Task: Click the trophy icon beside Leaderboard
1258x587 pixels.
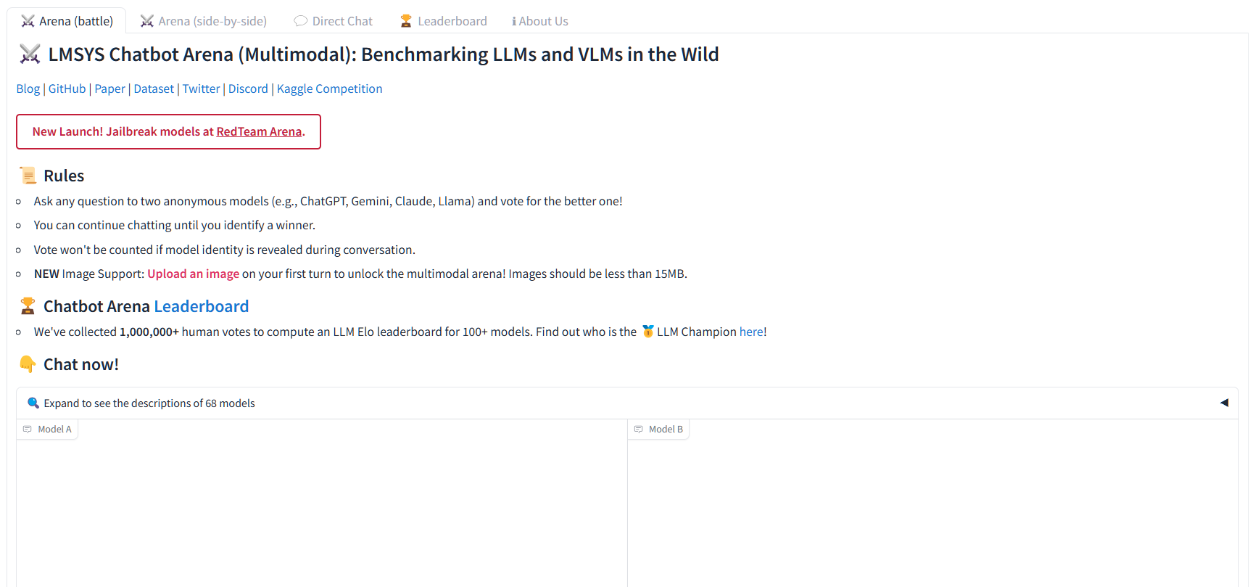Action: (x=405, y=20)
